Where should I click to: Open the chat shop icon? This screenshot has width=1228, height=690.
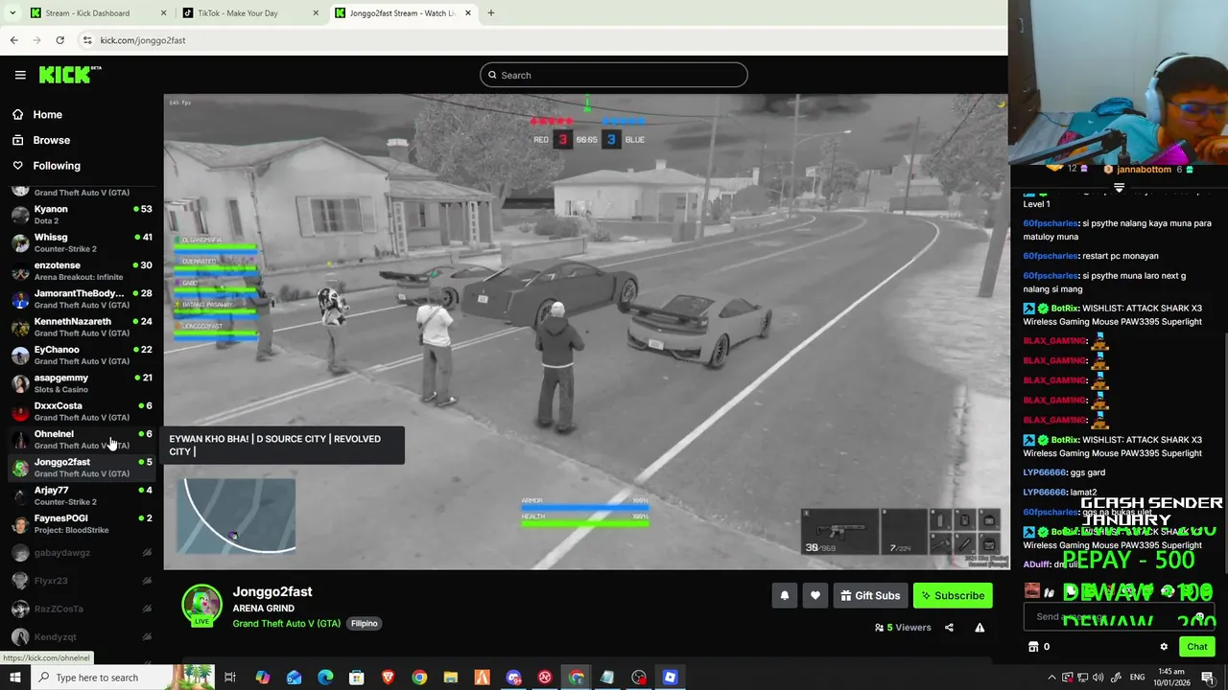1033,647
